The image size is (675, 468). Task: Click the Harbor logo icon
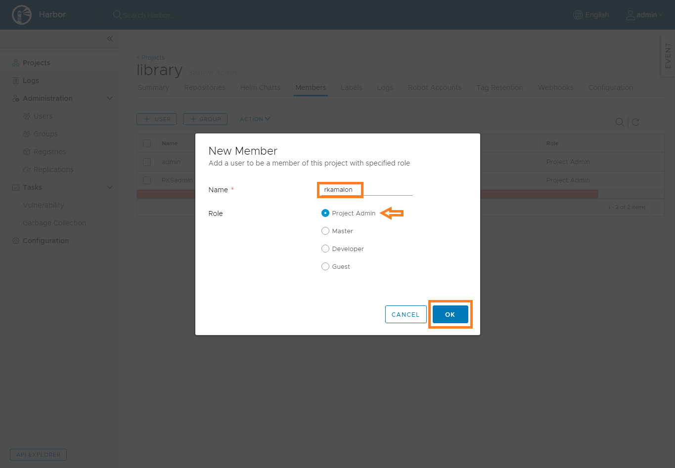pos(22,15)
